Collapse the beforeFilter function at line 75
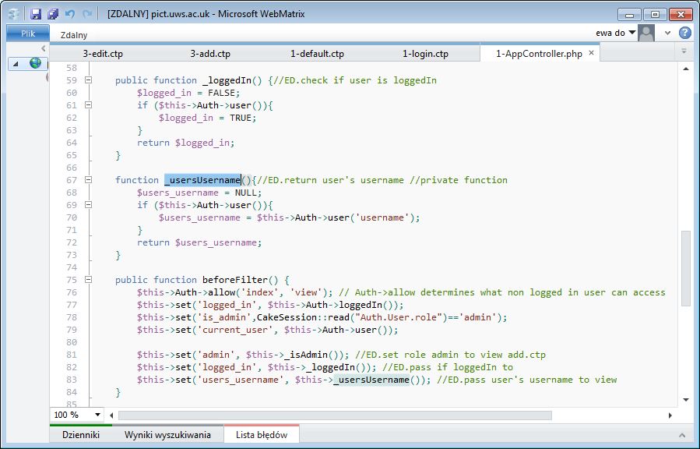 click(x=89, y=280)
